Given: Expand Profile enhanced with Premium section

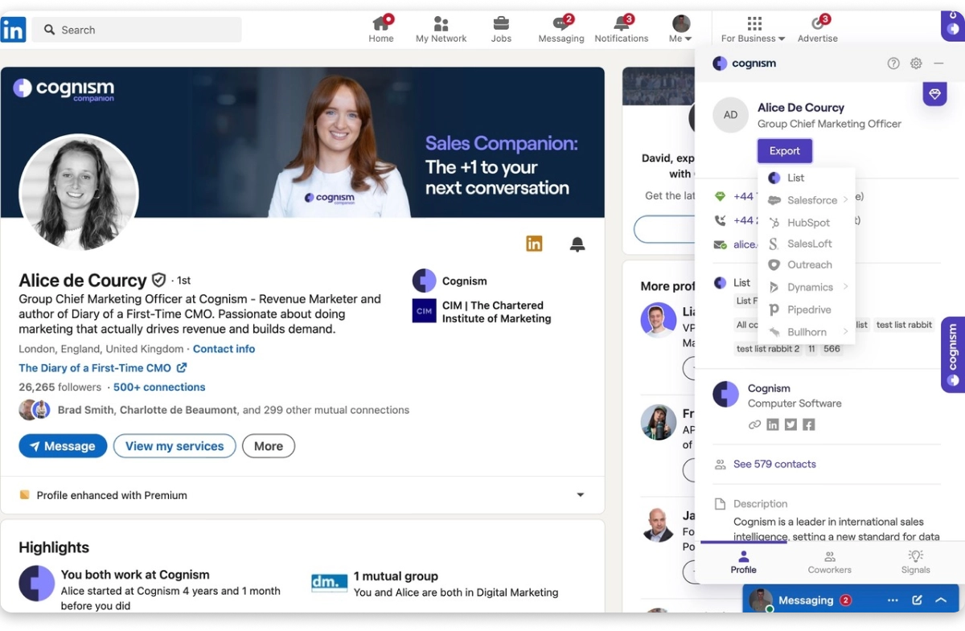Looking at the screenshot, I should point(581,495).
